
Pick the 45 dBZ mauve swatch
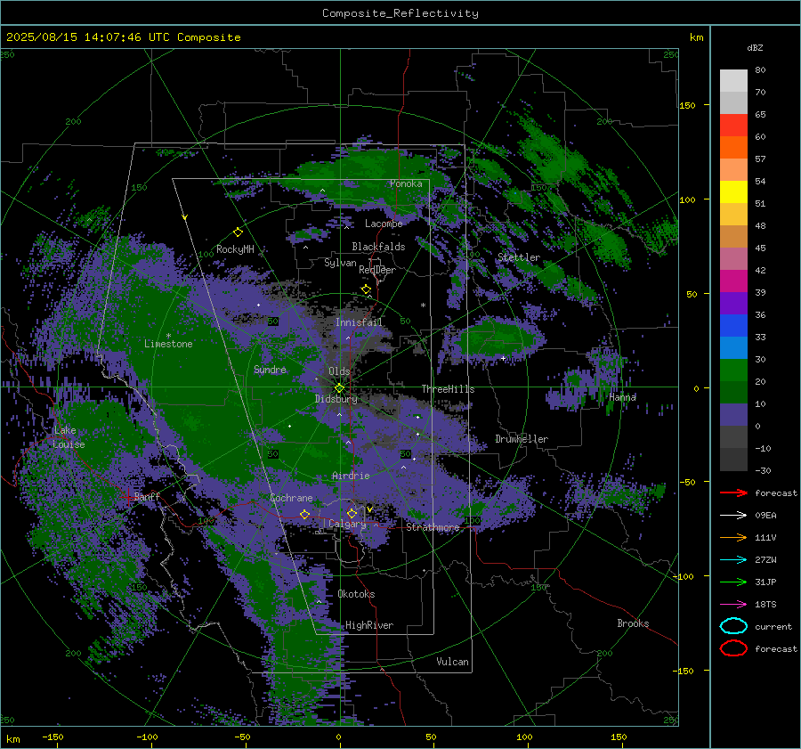733,258
